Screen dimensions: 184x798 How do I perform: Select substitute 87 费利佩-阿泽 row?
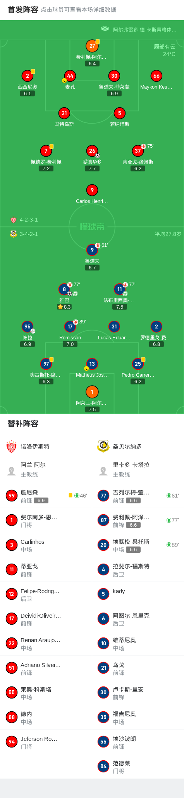point(138,520)
